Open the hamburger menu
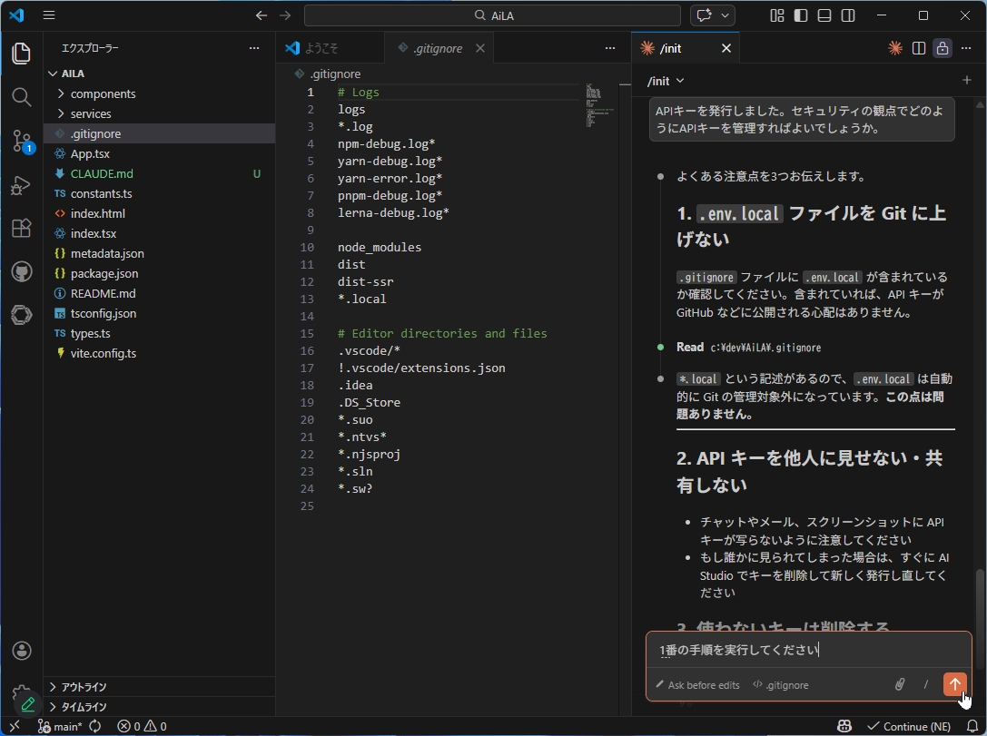 pyautogui.click(x=49, y=15)
